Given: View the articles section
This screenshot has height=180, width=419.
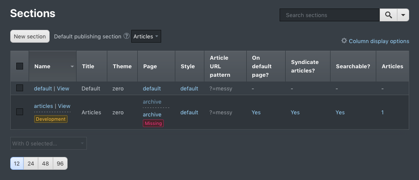Looking at the screenshot, I should pos(64,106).
